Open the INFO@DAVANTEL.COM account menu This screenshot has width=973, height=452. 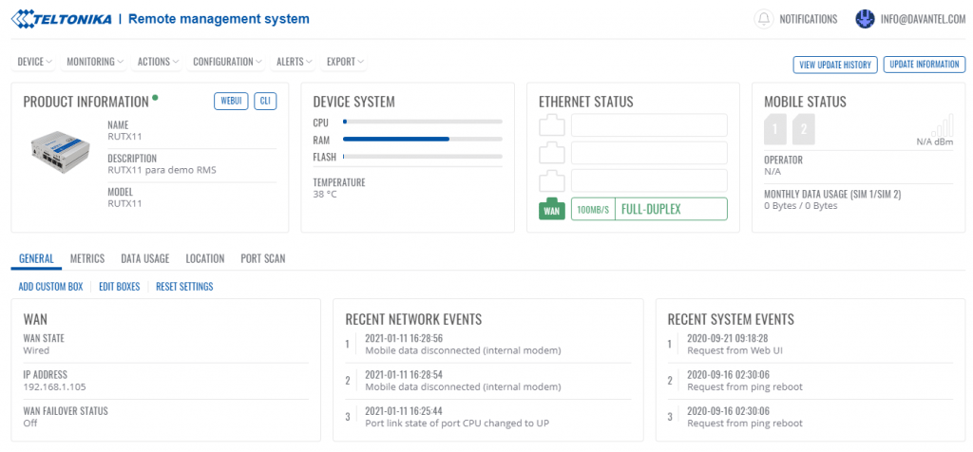pos(923,19)
